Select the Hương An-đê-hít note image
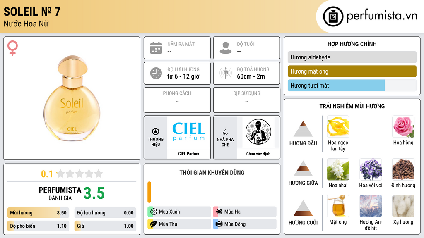 click(x=371, y=206)
